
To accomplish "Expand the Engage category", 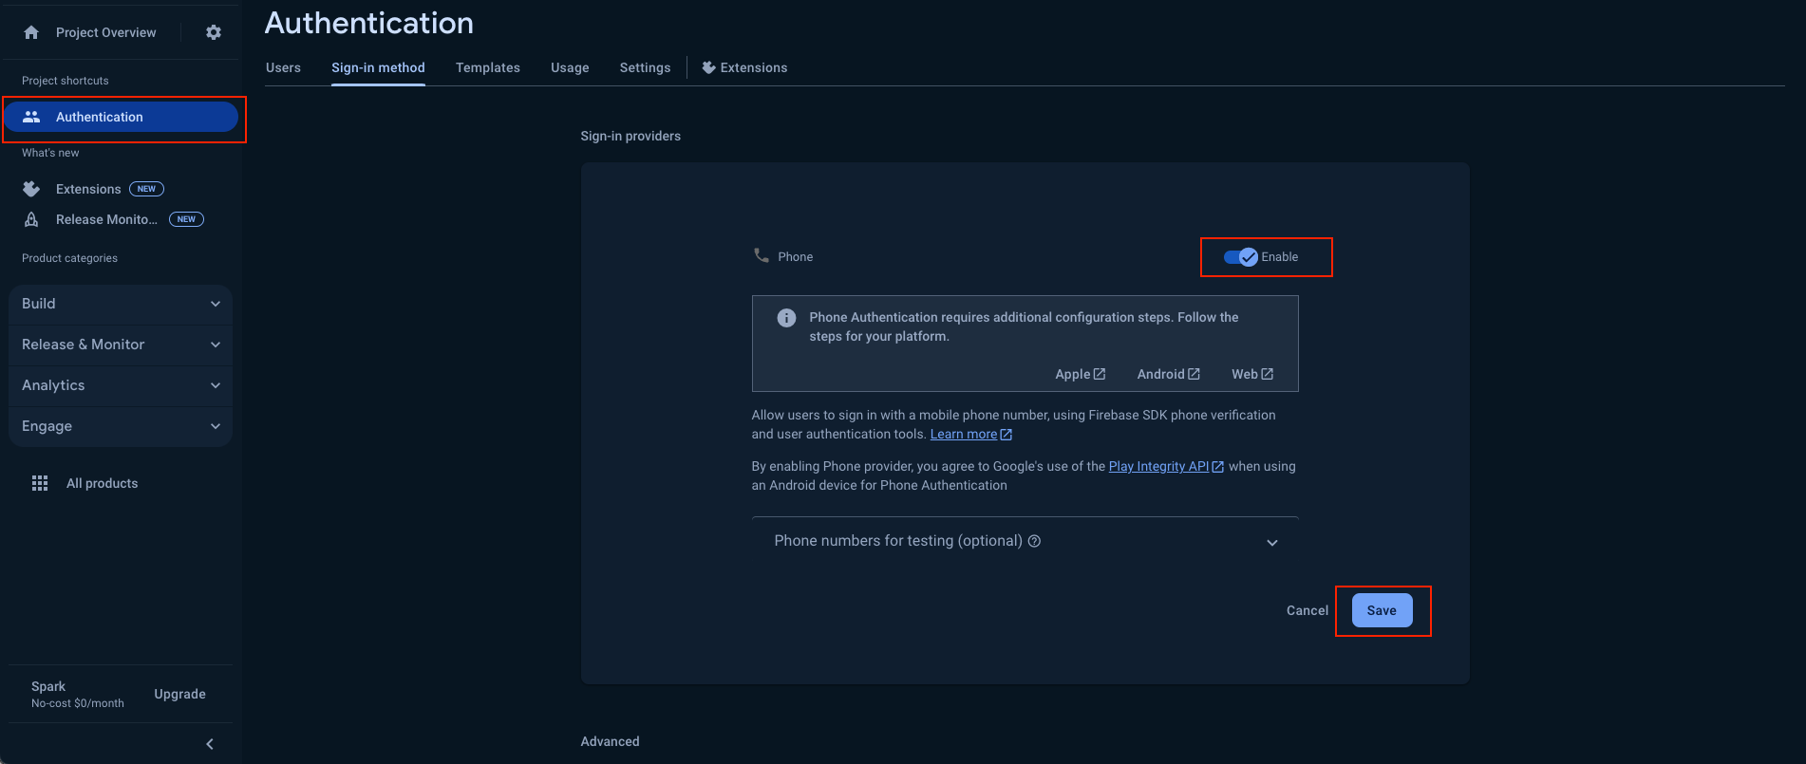I will click(x=121, y=426).
